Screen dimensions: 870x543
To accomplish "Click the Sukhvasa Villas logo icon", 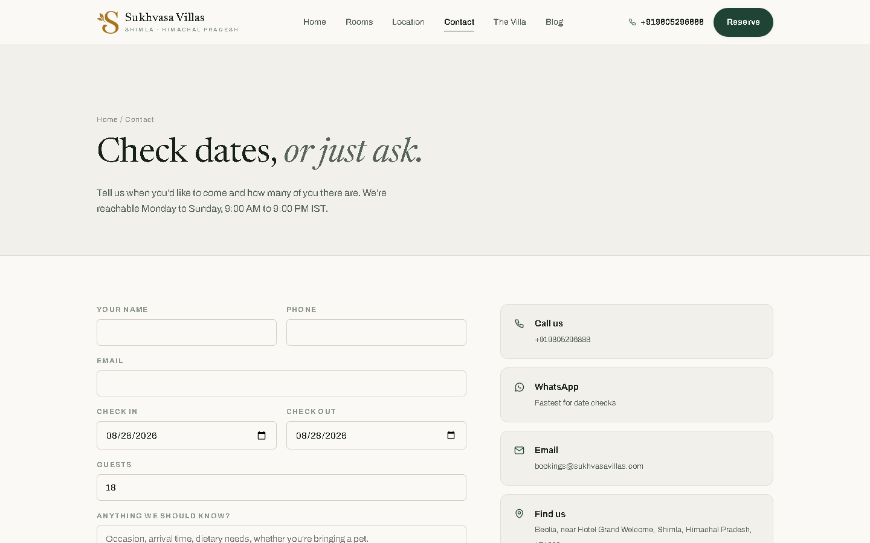I will click(108, 22).
